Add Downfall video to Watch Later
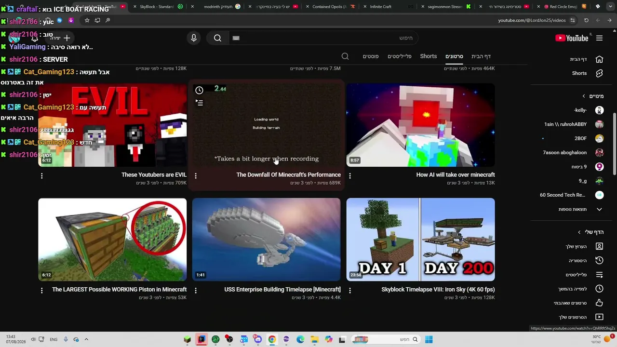Screen dimensions: 617x347 199,90
